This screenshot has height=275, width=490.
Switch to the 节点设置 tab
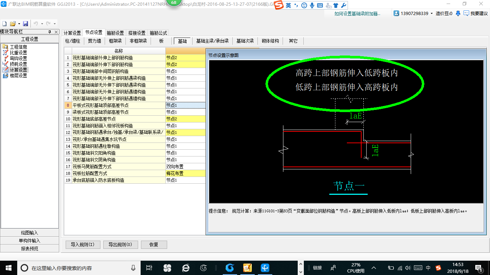(x=94, y=33)
